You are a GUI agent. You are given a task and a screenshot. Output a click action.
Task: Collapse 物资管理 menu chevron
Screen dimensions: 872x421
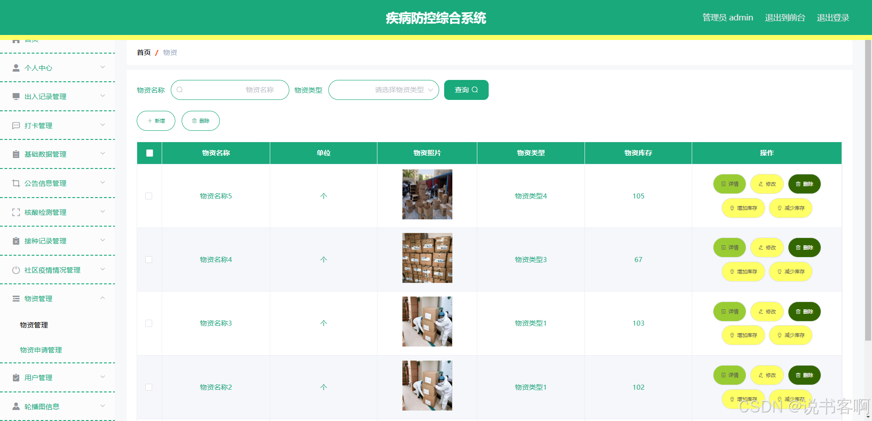coord(103,298)
